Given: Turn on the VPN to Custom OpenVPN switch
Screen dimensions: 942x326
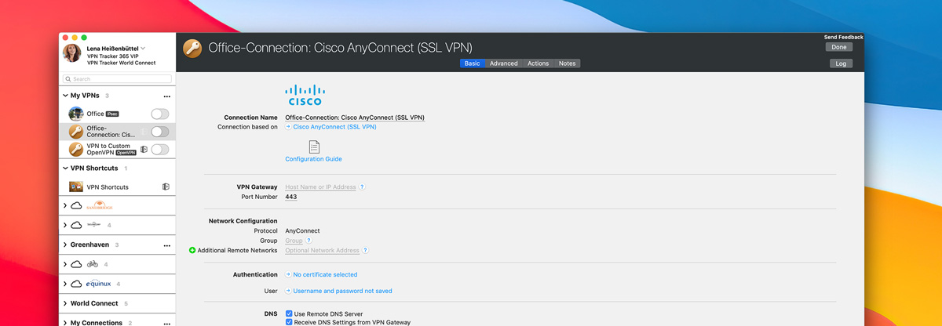Looking at the screenshot, I should coord(159,150).
